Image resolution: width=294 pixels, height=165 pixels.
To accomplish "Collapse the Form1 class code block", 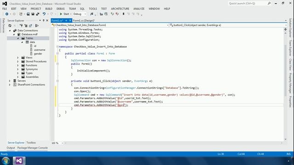I will click(57, 54).
